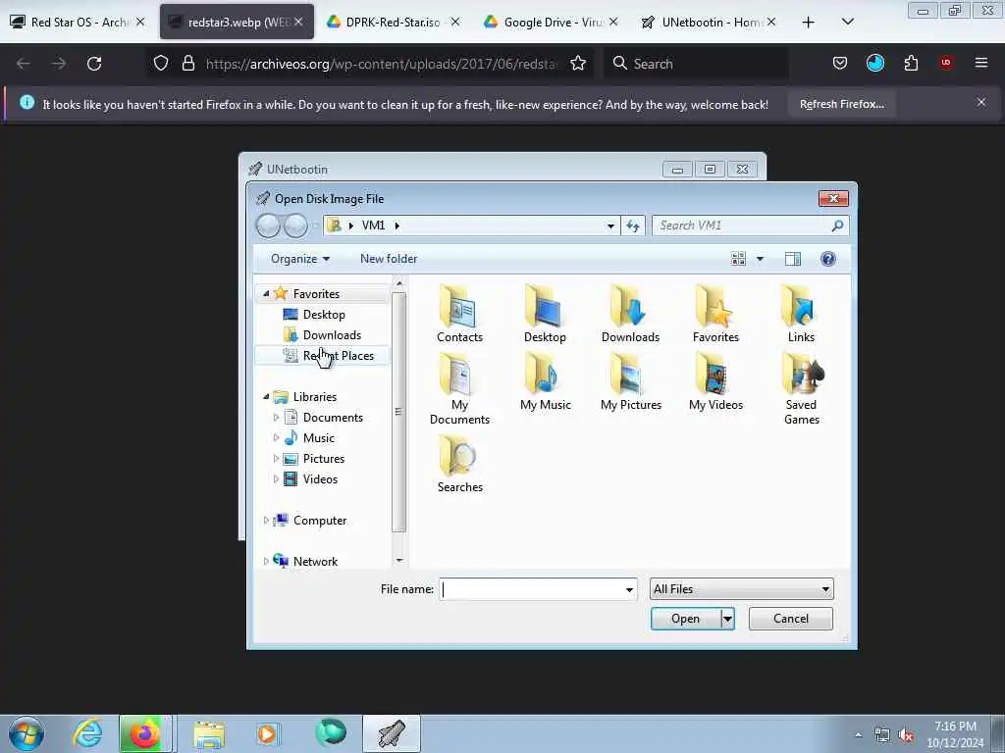Open the Organize dropdown menu
Image resolution: width=1005 pixels, height=753 pixels.
(x=300, y=259)
